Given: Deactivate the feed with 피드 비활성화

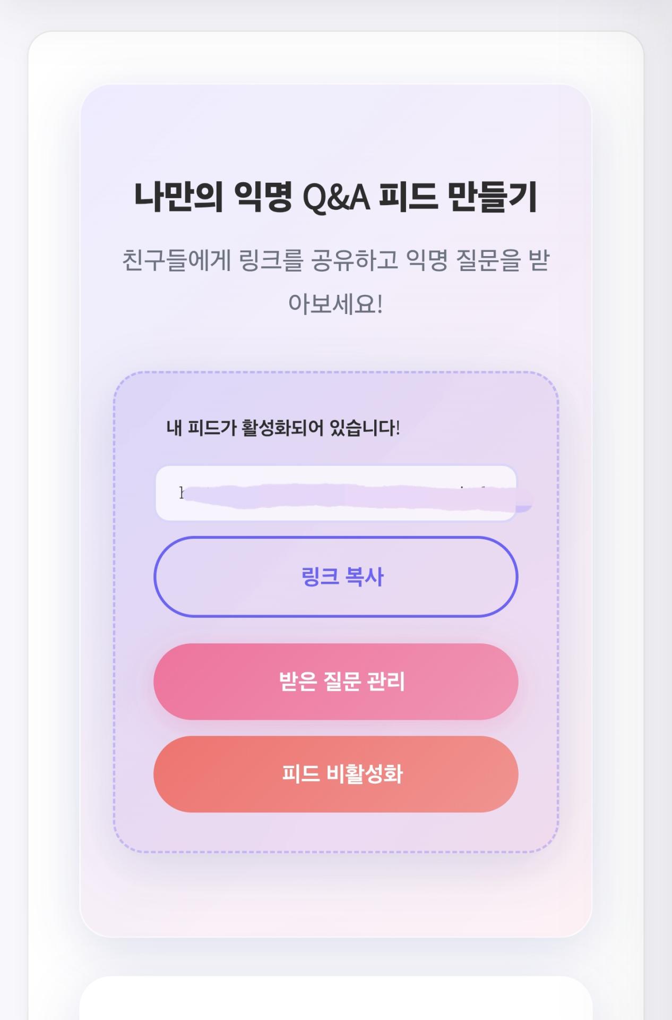Looking at the screenshot, I should (335, 774).
